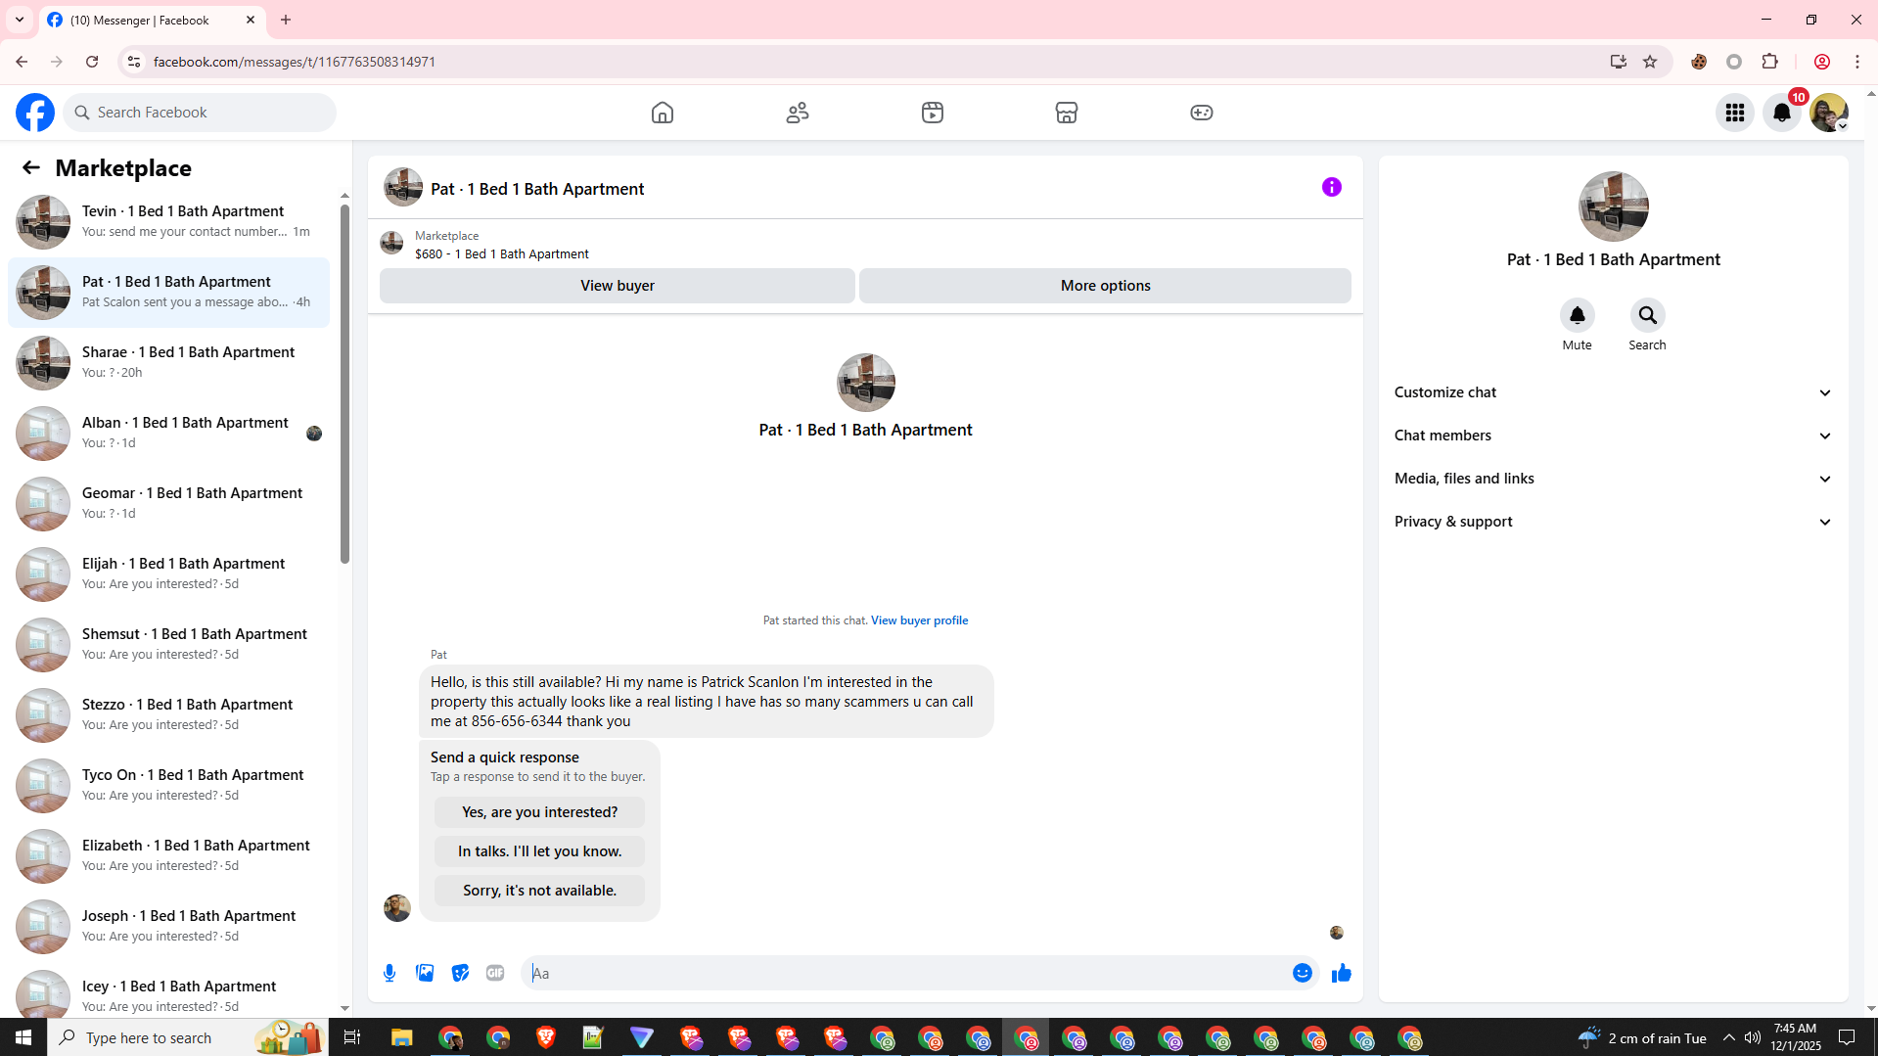Open the Windows notification center
Image resolution: width=1878 pixels, height=1056 pixels.
[x=1848, y=1037]
